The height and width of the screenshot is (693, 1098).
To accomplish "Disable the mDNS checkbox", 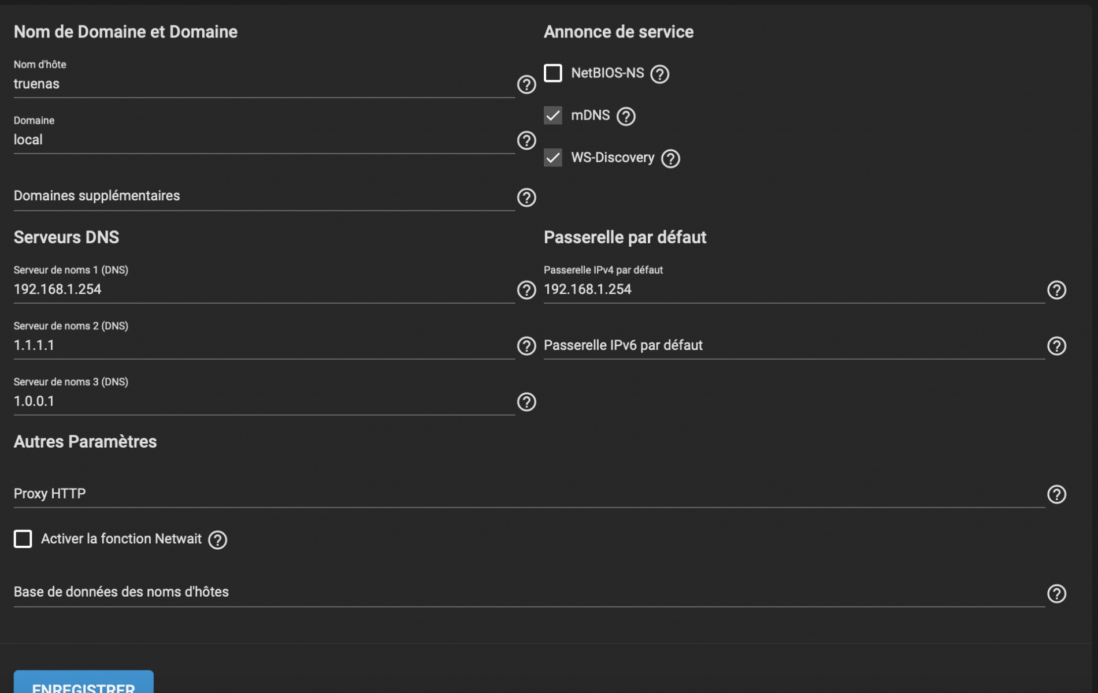I will click(553, 115).
